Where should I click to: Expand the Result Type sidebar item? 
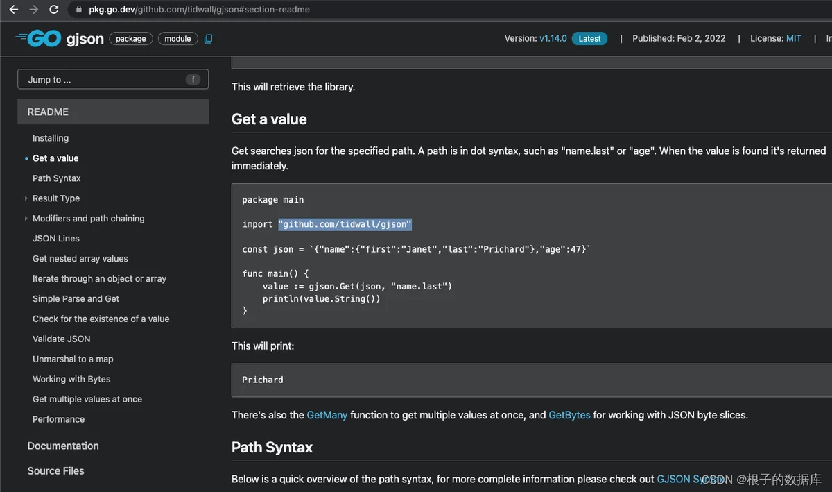click(26, 198)
